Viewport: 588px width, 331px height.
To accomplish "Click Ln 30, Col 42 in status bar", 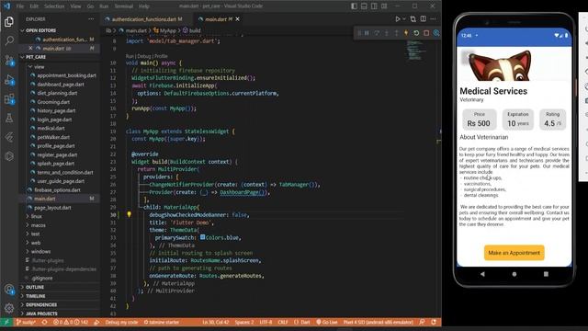I will point(216,322).
